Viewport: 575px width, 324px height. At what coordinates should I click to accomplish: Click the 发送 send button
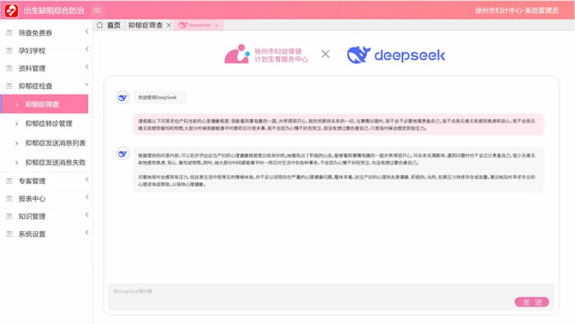[531, 302]
